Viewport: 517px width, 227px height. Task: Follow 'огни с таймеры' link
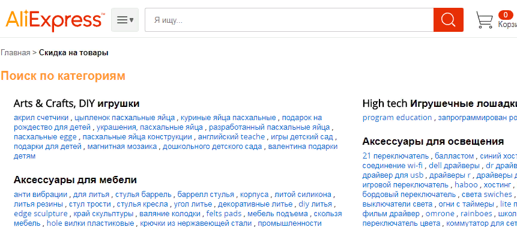[466, 204]
